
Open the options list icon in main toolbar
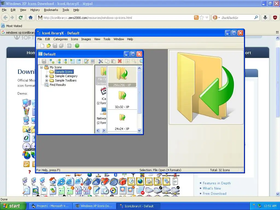tap(69, 46)
